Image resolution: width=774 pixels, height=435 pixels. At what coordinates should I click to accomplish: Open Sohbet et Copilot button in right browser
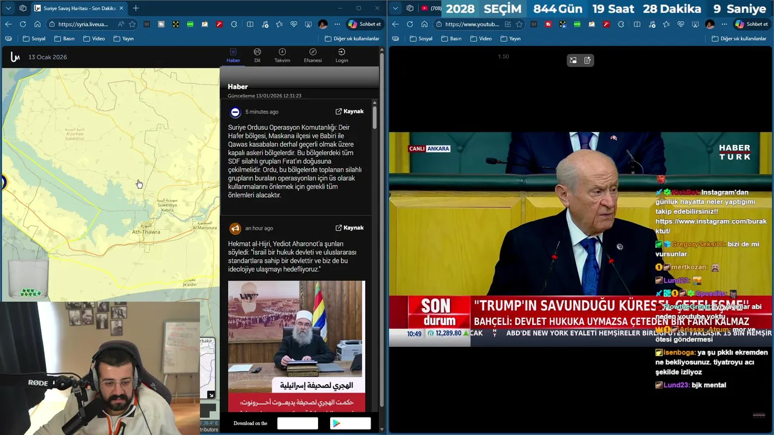752,24
